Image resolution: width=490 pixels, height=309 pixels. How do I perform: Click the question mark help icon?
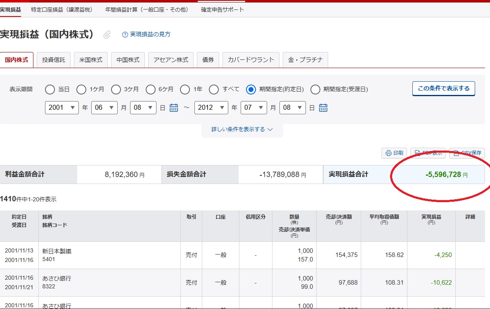pyautogui.click(x=125, y=35)
